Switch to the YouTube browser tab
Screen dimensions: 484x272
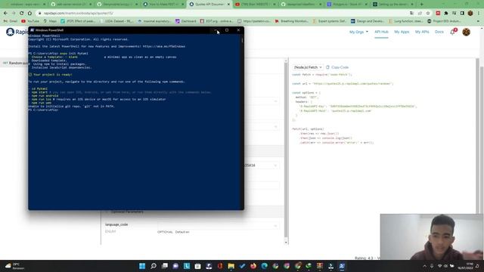pyautogui.click(x=255, y=5)
